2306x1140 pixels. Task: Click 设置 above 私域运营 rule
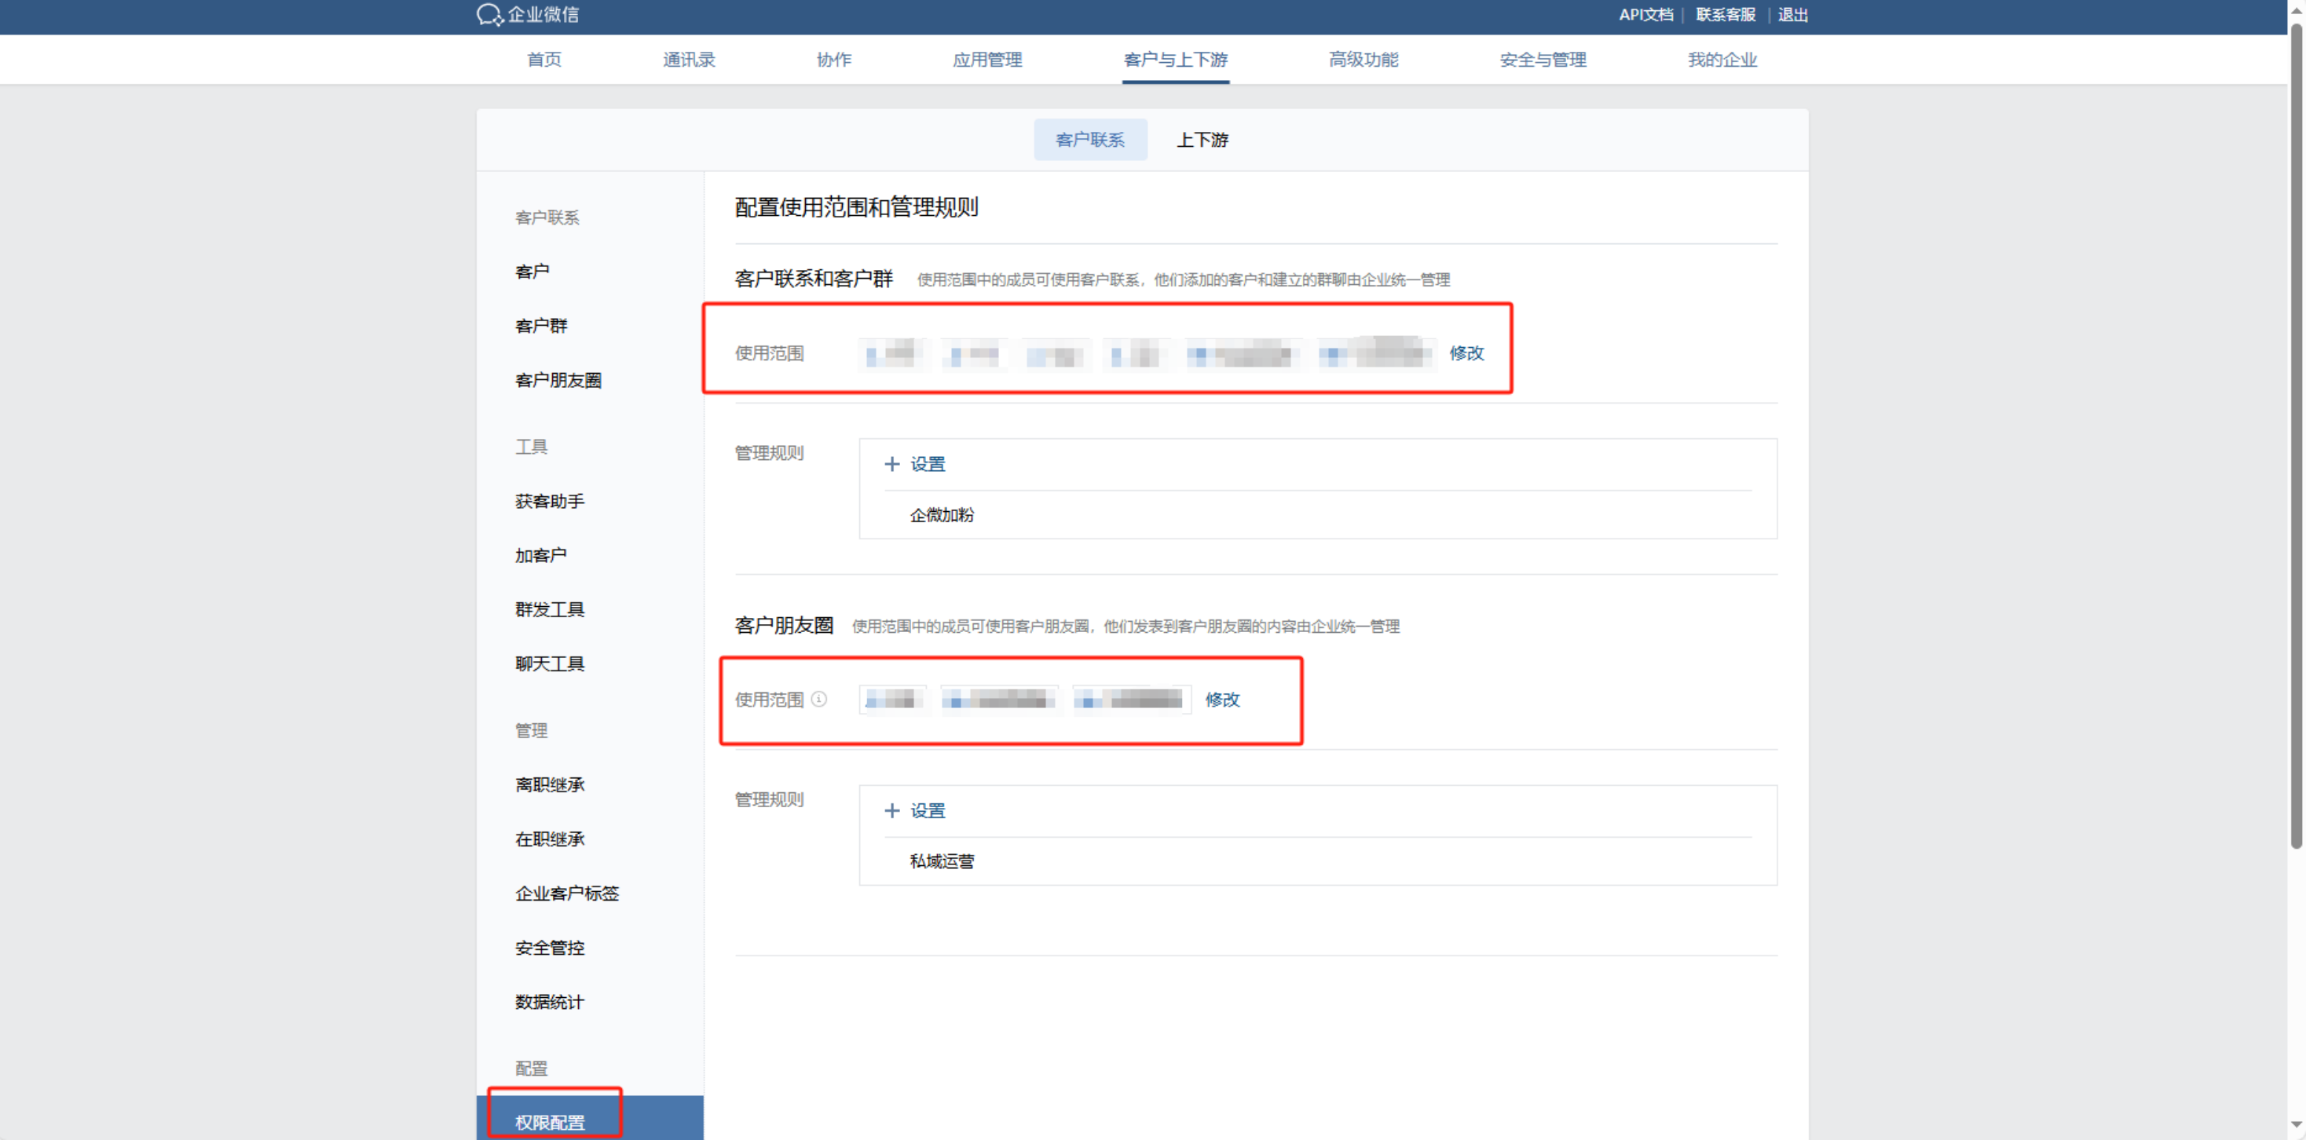(x=928, y=809)
